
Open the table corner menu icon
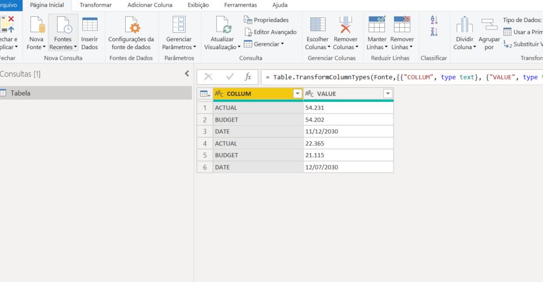tap(205, 94)
